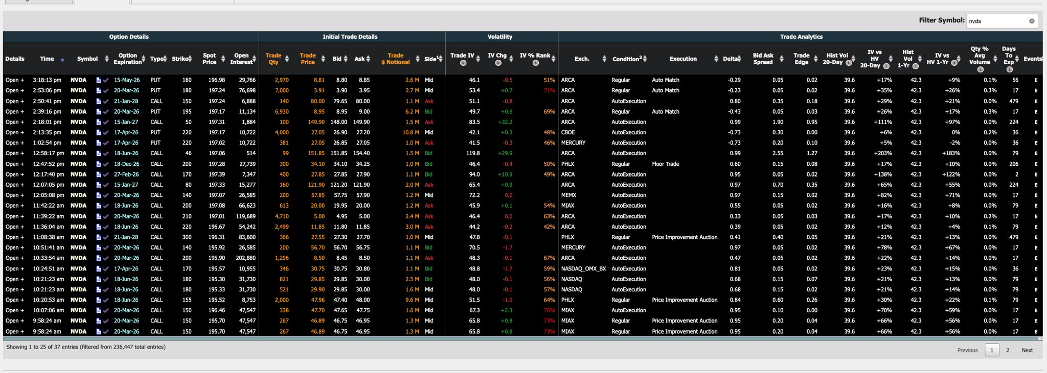1047x373 pixels.
Task: Sort by Time column descending arrow
Action: tap(62, 60)
